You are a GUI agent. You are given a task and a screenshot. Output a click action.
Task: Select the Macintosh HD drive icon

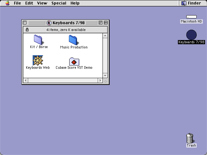point(191,17)
